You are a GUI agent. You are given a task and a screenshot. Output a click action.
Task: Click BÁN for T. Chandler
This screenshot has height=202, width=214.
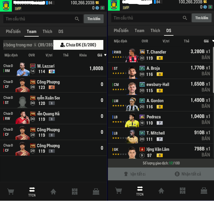coord(206,57)
